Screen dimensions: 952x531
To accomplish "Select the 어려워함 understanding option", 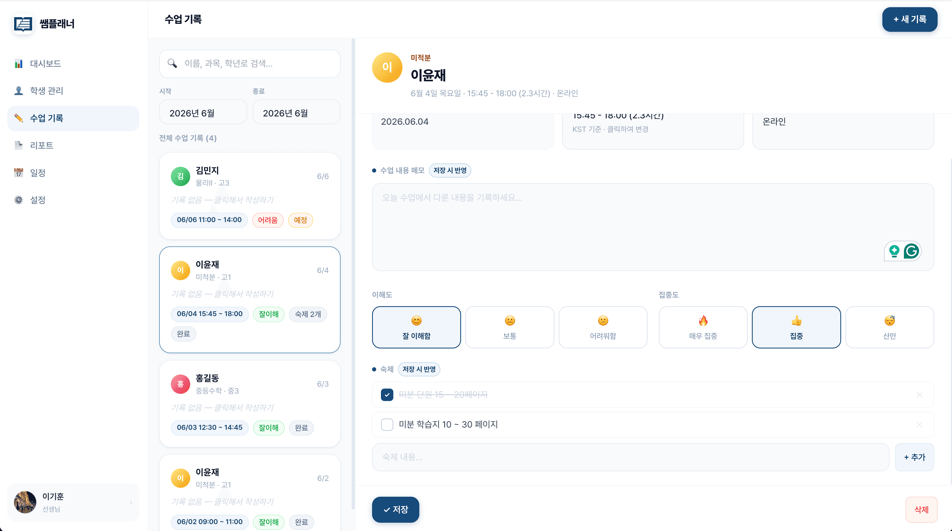I will pos(603,327).
